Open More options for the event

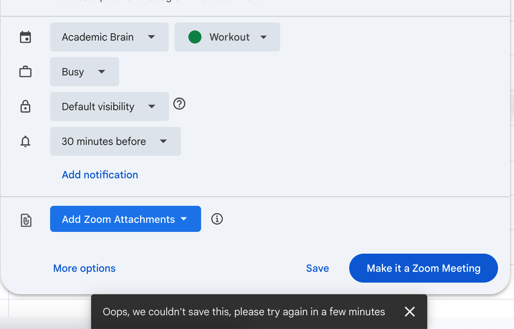[84, 268]
